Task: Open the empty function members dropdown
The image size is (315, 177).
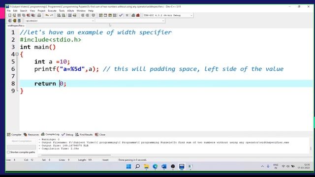Action: pos(130,21)
